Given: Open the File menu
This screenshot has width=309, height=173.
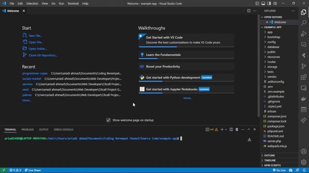Looking at the screenshot, I should point(12,3).
